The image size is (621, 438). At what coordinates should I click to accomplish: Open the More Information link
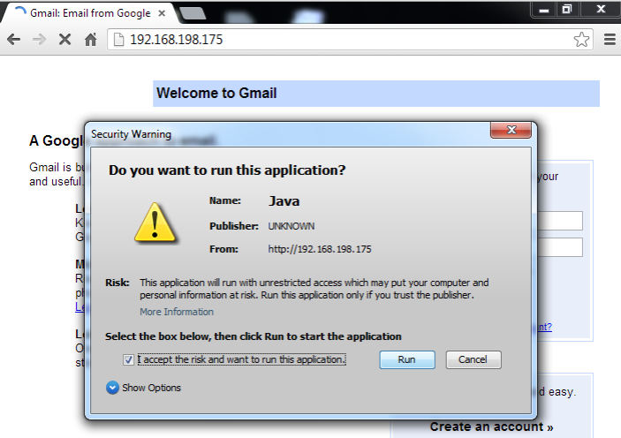tap(177, 312)
